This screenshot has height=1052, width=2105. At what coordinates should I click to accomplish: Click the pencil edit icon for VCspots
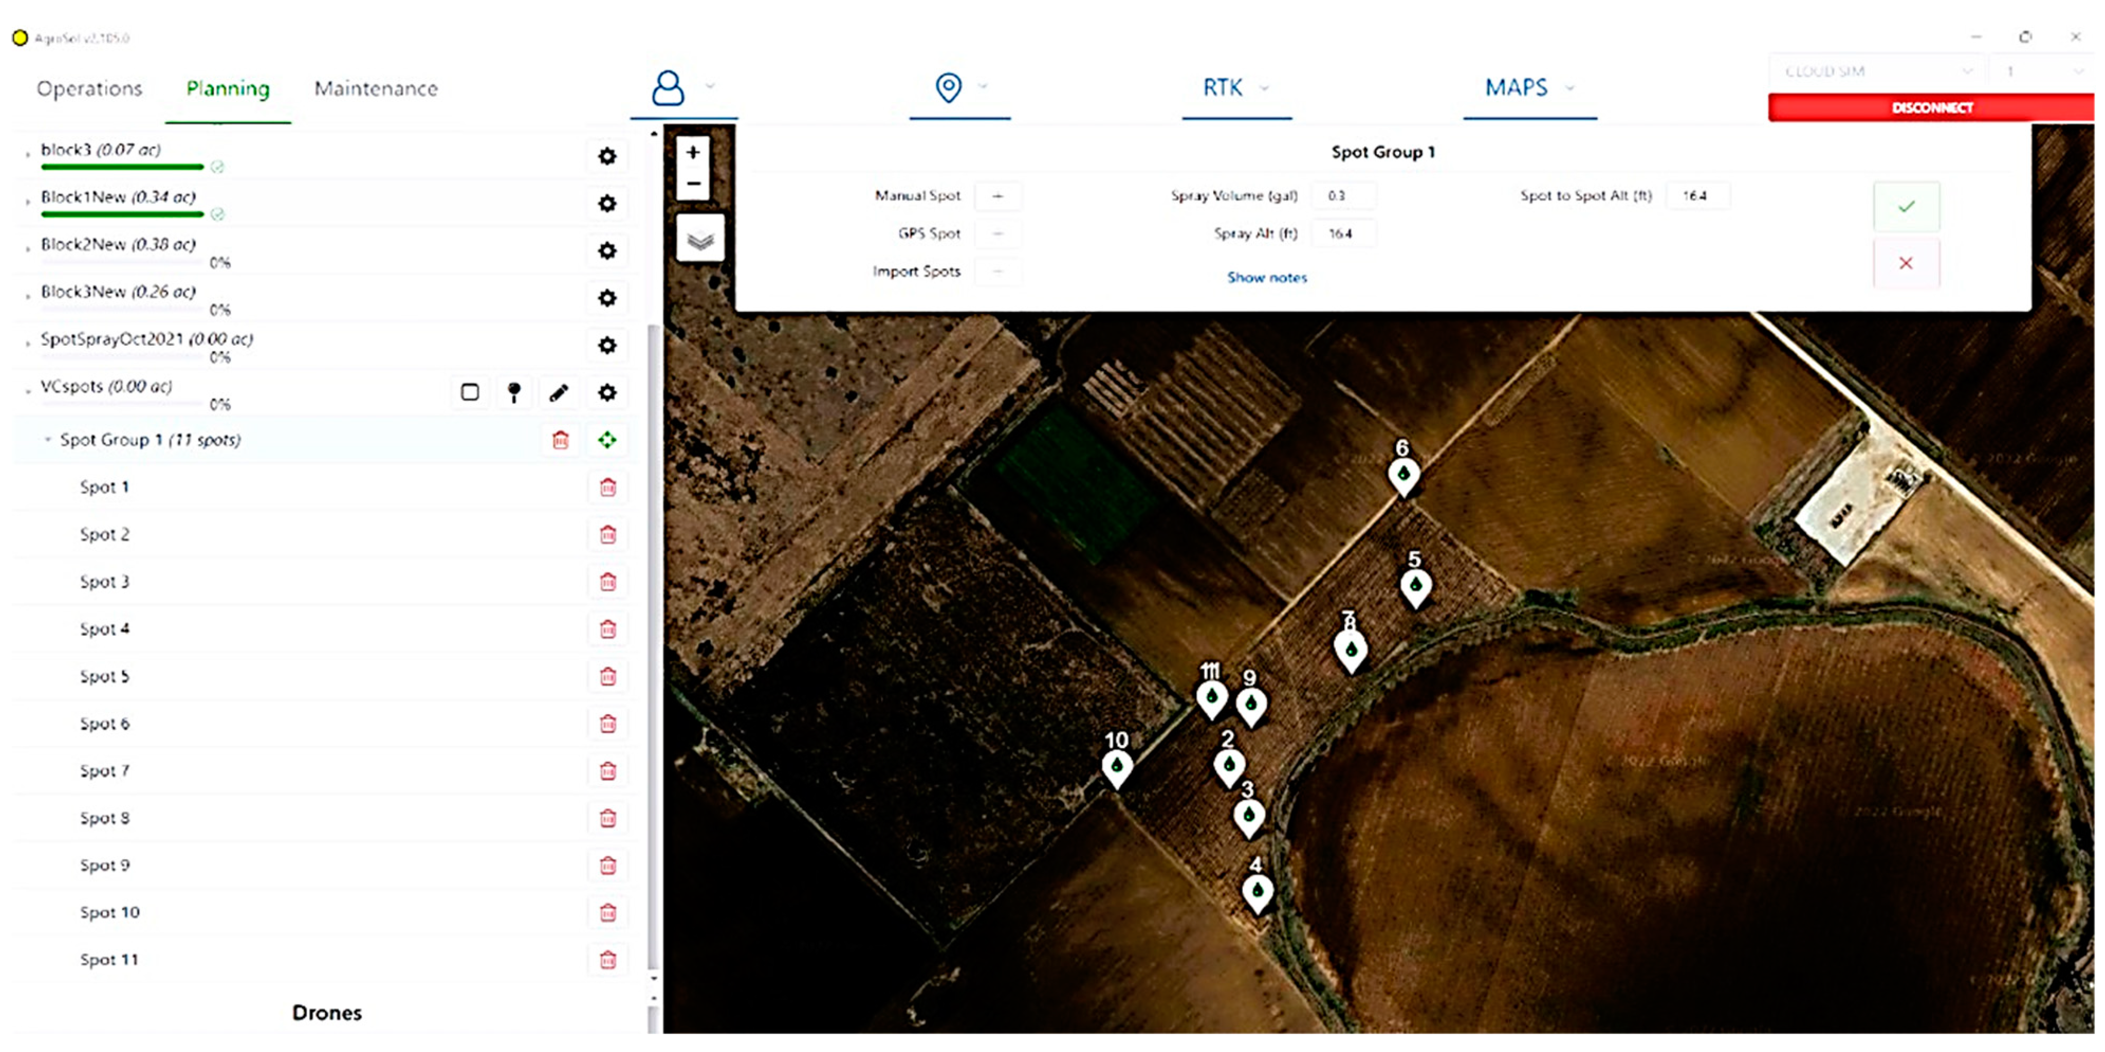pyautogui.click(x=559, y=392)
